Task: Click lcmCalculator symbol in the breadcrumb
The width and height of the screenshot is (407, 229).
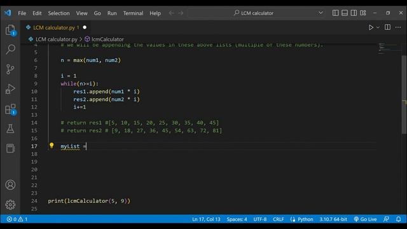Action: pyautogui.click(x=107, y=39)
